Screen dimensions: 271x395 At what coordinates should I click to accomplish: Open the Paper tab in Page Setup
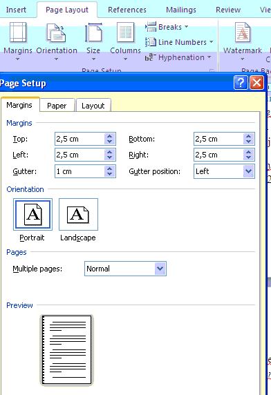[57, 106]
